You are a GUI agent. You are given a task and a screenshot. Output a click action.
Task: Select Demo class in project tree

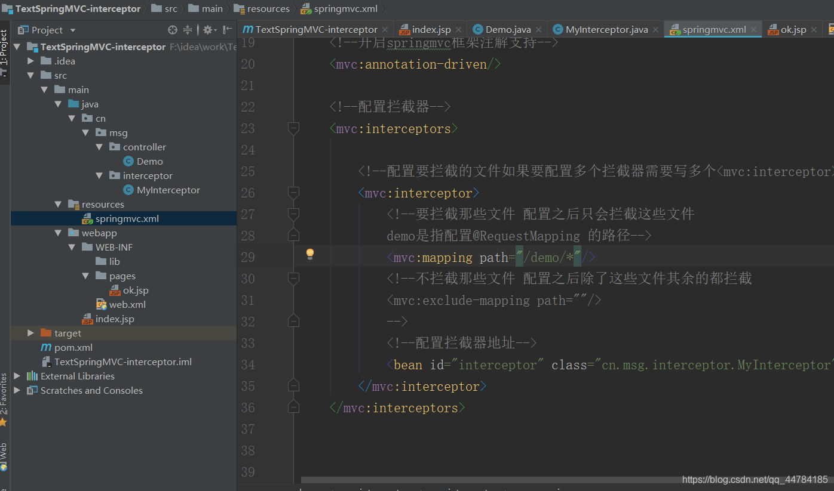[x=149, y=161]
